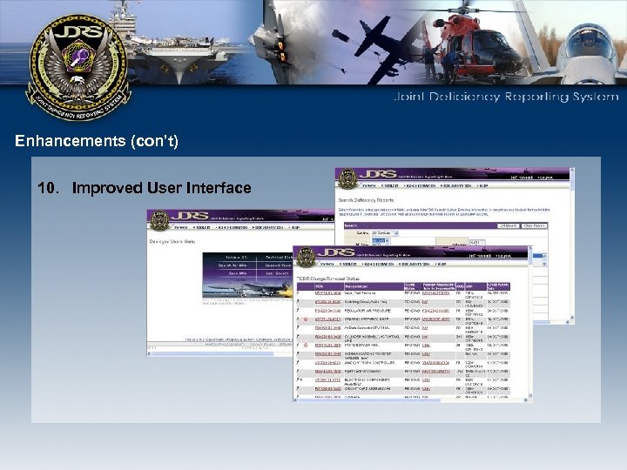Click vertical scrollbar of Search Deficiency Reports window

(x=572, y=244)
